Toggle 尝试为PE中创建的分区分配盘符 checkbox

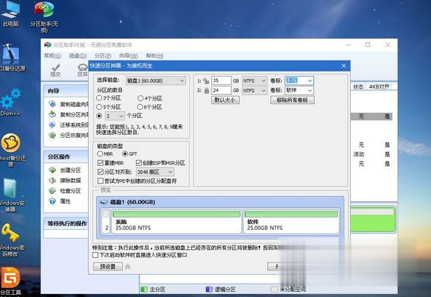(x=100, y=181)
